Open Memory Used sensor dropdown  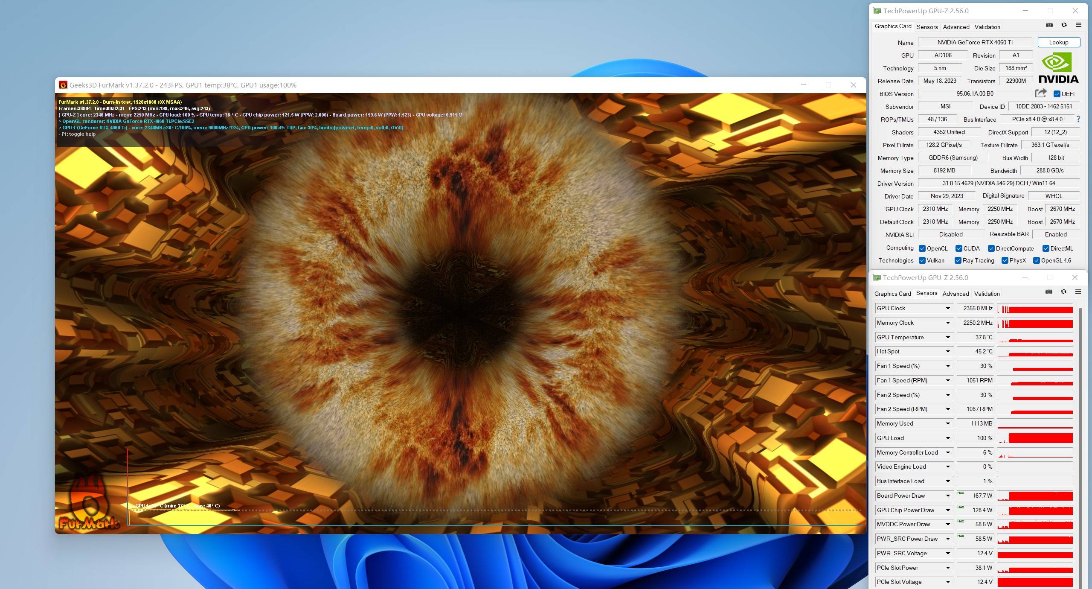coord(948,423)
